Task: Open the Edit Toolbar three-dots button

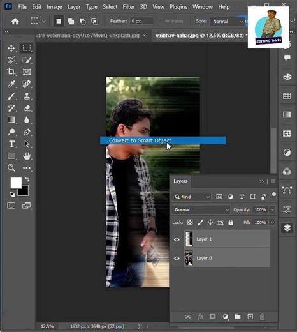Action: [x=27, y=168]
